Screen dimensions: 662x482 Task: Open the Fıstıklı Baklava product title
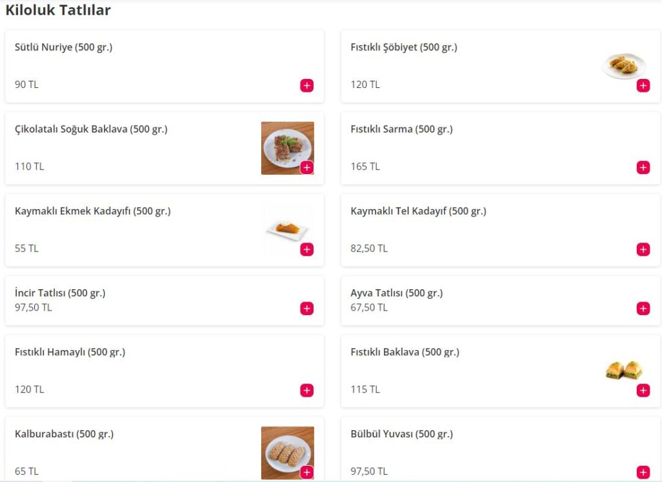click(x=405, y=352)
